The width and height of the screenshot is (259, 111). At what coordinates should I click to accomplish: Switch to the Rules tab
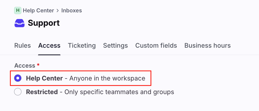[22, 46]
